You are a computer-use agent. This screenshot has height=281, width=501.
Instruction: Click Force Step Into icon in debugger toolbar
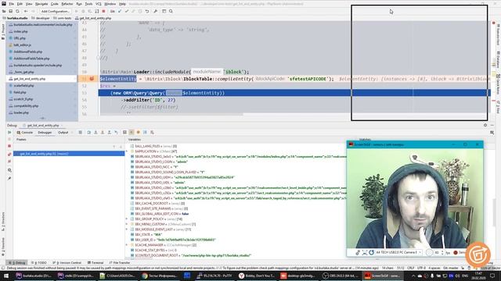[x=103, y=132]
